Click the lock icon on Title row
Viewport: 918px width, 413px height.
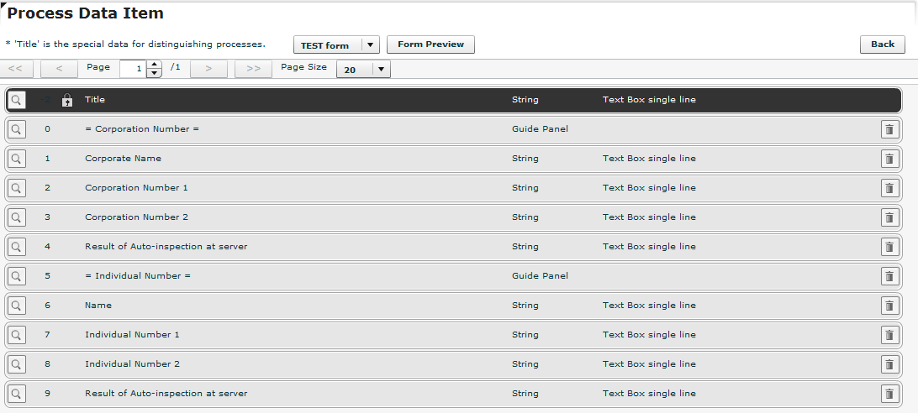[x=67, y=100]
